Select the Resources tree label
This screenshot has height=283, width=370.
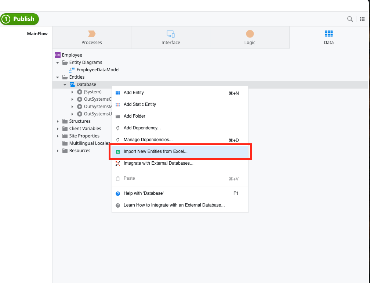80,150
